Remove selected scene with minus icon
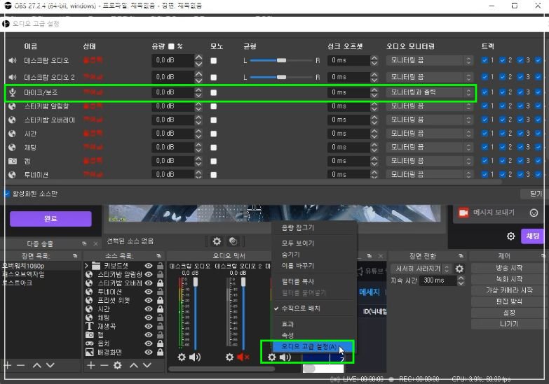Image resolution: width=549 pixels, height=384 pixels. [x=20, y=366]
